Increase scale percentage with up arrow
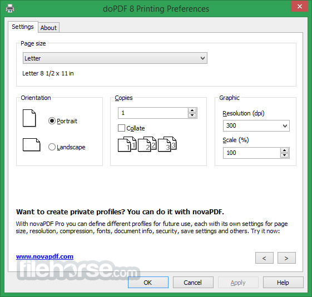The width and height of the screenshot is (312, 297). pyautogui.click(x=285, y=150)
